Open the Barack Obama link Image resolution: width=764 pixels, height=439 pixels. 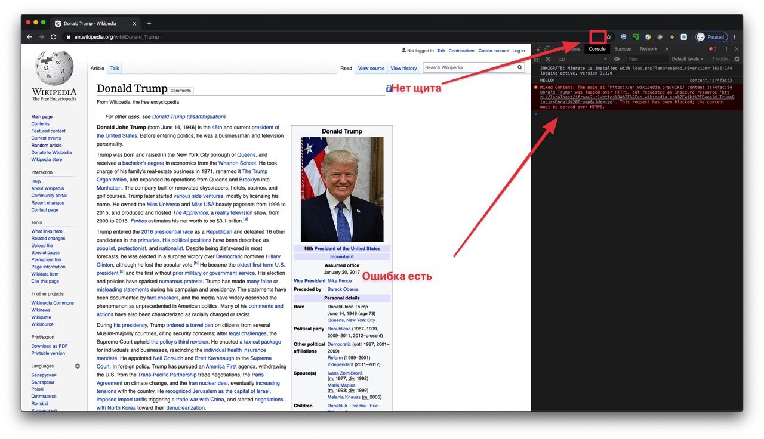343,289
